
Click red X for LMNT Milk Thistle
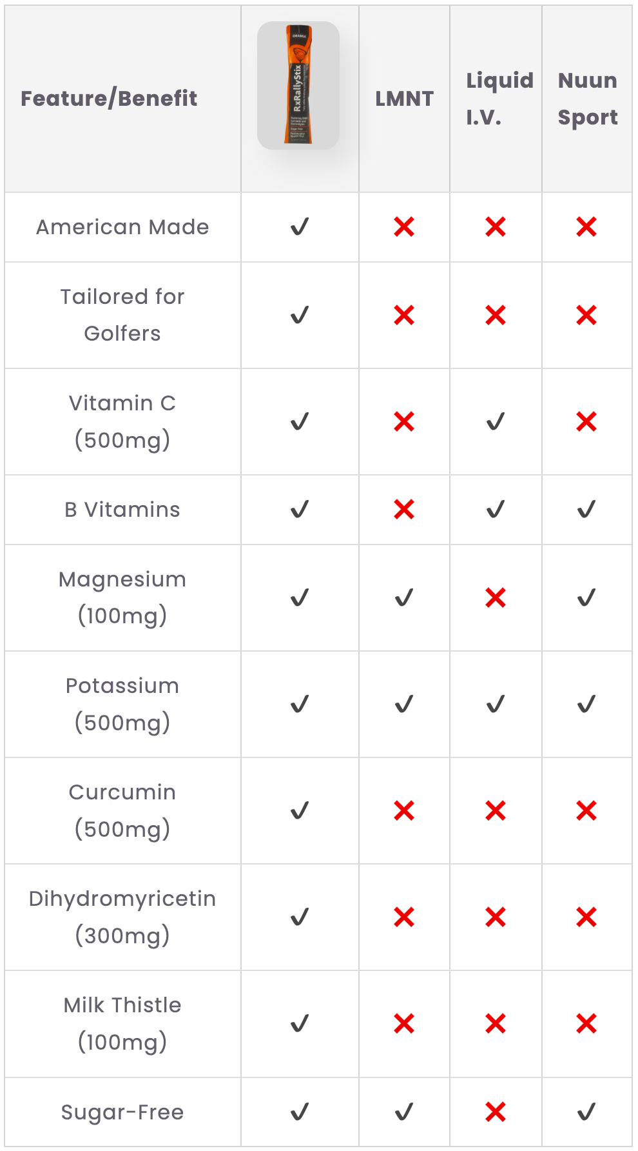pos(404,1023)
